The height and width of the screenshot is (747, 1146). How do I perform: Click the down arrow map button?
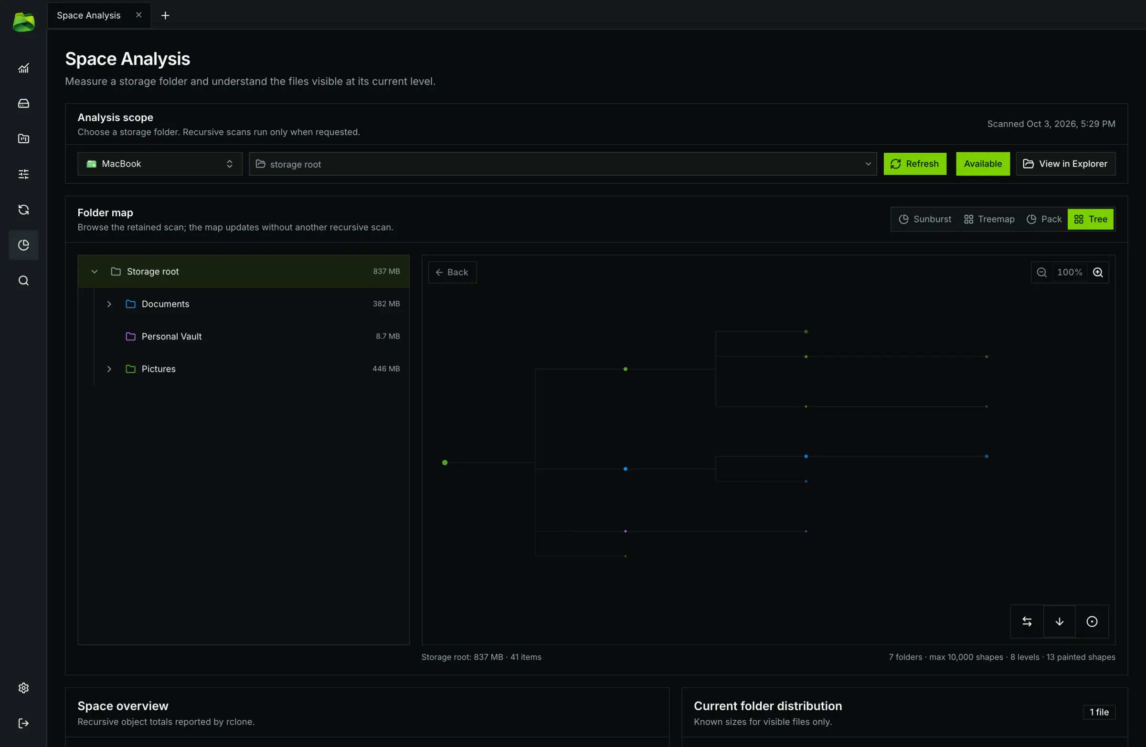coord(1059,621)
